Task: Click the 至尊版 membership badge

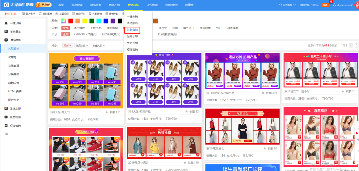Action: click(x=44, y=5)
